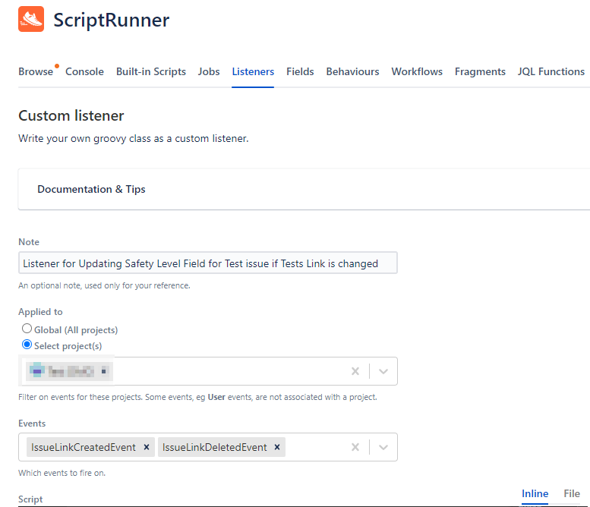Click the Custom listener heading
This screenshot has width=590, height=507.
(71, 115)
